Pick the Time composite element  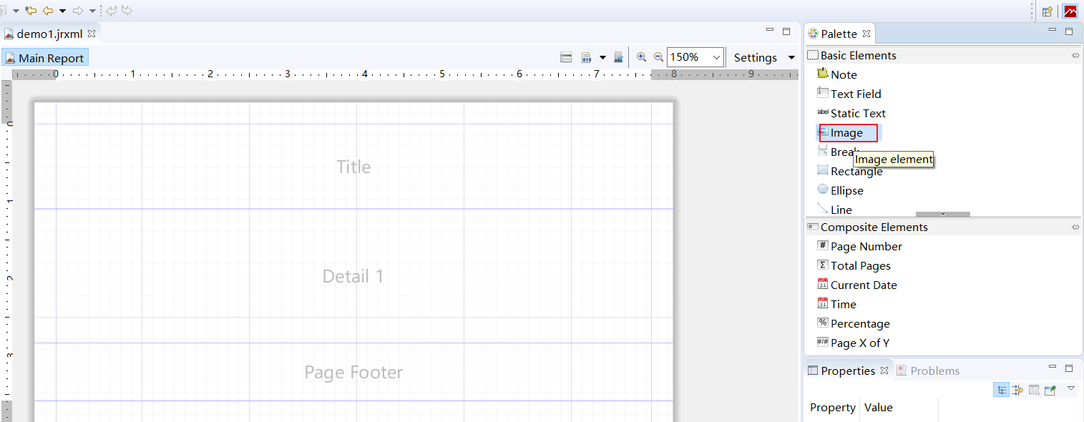(837, 304)
